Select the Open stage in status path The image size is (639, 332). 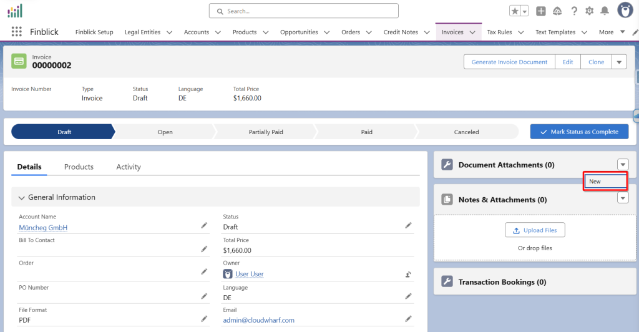[165, 132]
